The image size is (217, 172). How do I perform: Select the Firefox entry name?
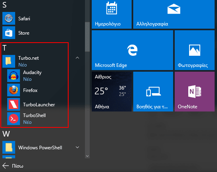(x=30, y=90)
